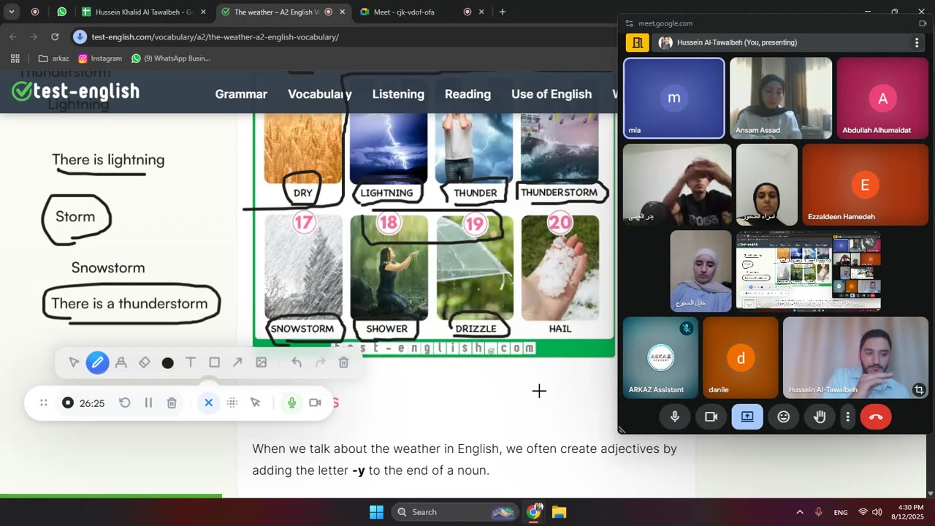Click the browser back button
Viewport: 935px width, 526px height.
pos(13,37)
